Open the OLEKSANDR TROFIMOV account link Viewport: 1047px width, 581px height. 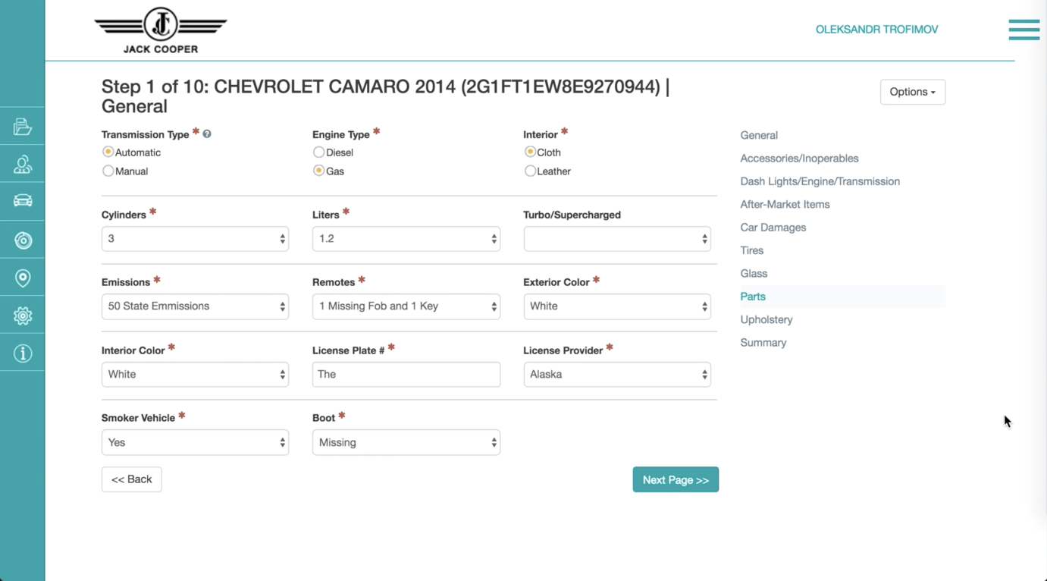(876, 30)
